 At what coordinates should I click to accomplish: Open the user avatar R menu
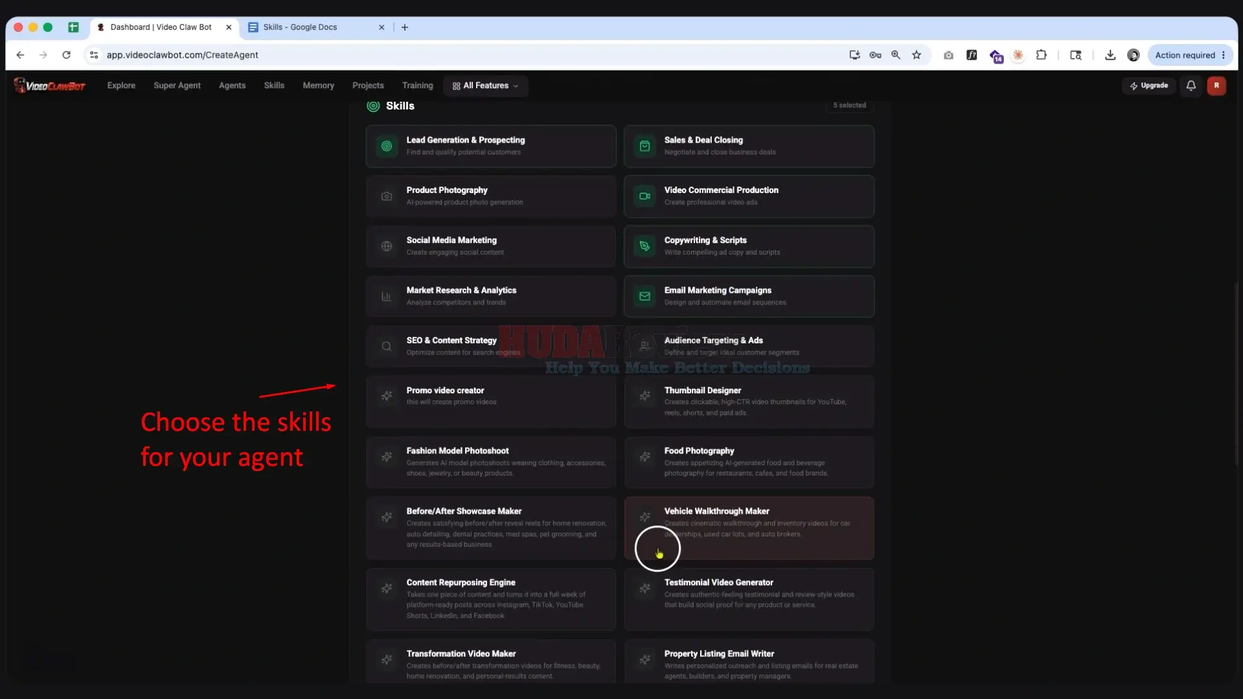[1216, 86]
